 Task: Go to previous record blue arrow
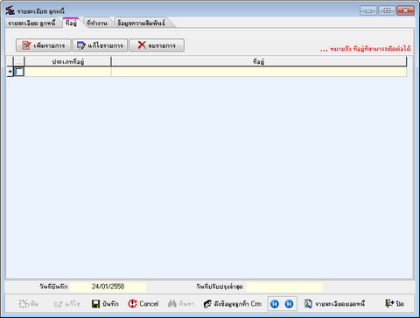[x=275, y=304]
